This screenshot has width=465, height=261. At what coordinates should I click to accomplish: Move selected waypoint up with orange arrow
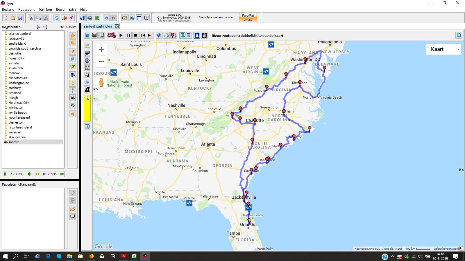(72, 36)
